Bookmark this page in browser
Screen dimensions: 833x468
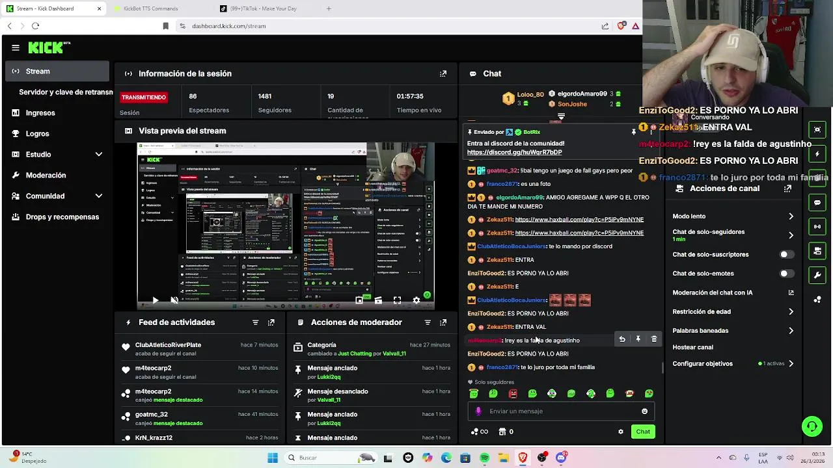165,26
